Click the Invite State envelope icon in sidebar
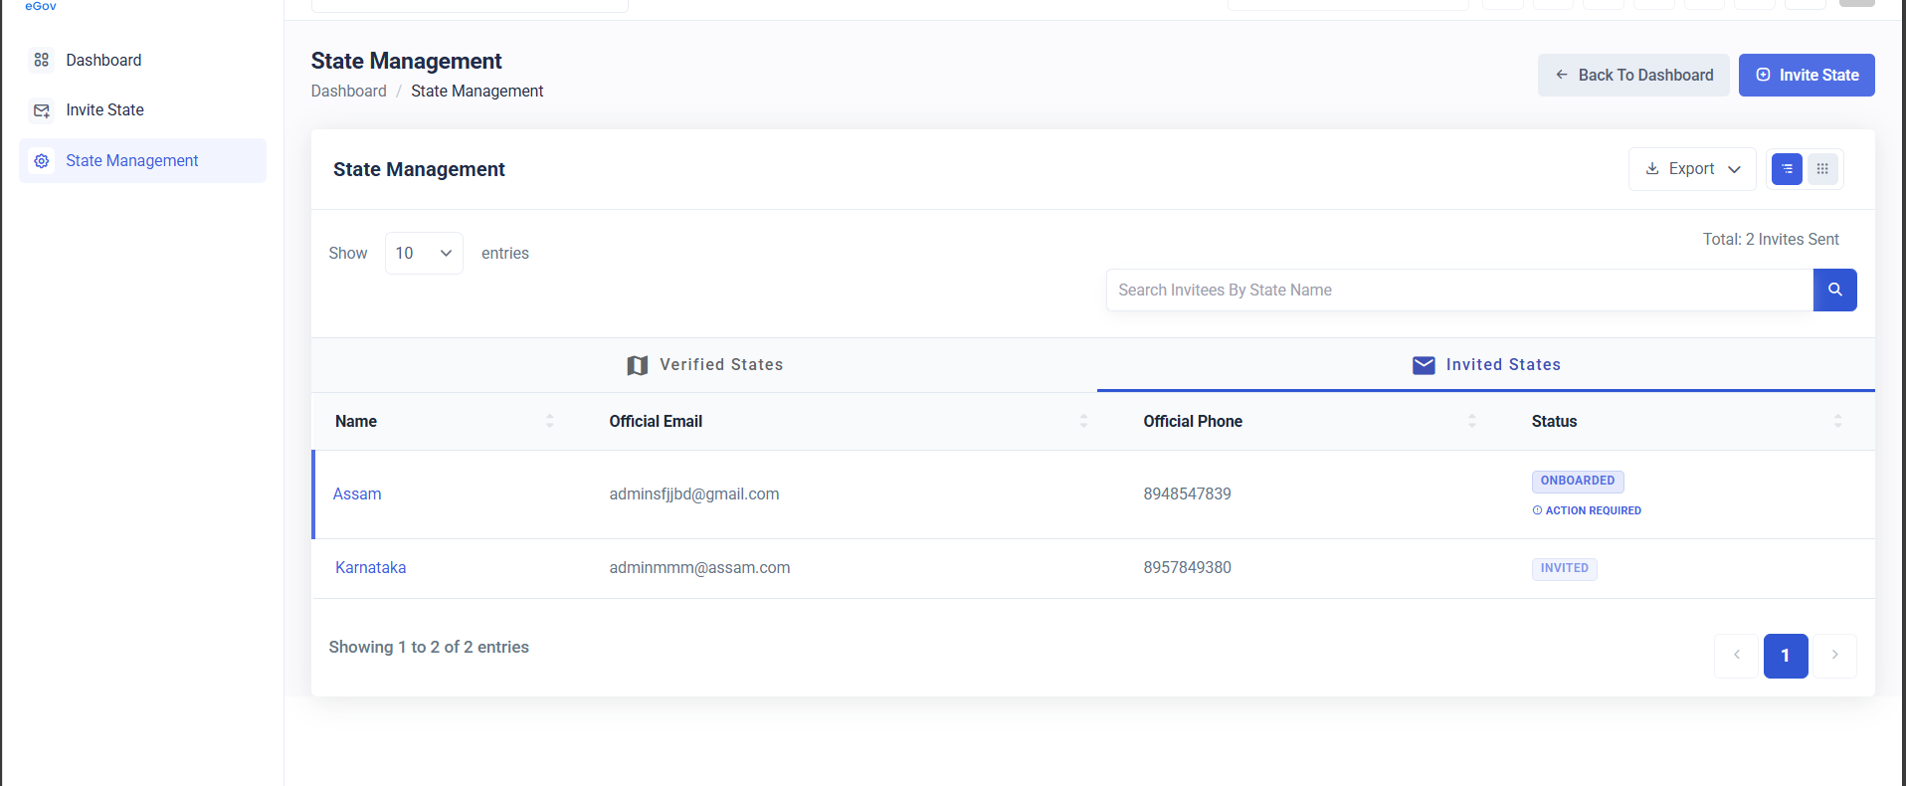 tap(42, 110)
